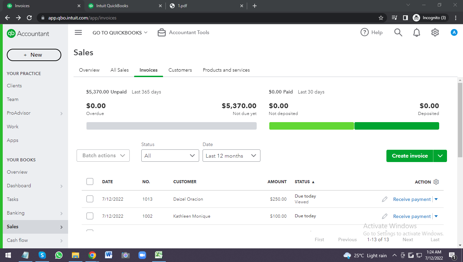463x262 pixels.
Task: Open the search magnifier icon
Action: pyautogui.click(x=398, y=32)
